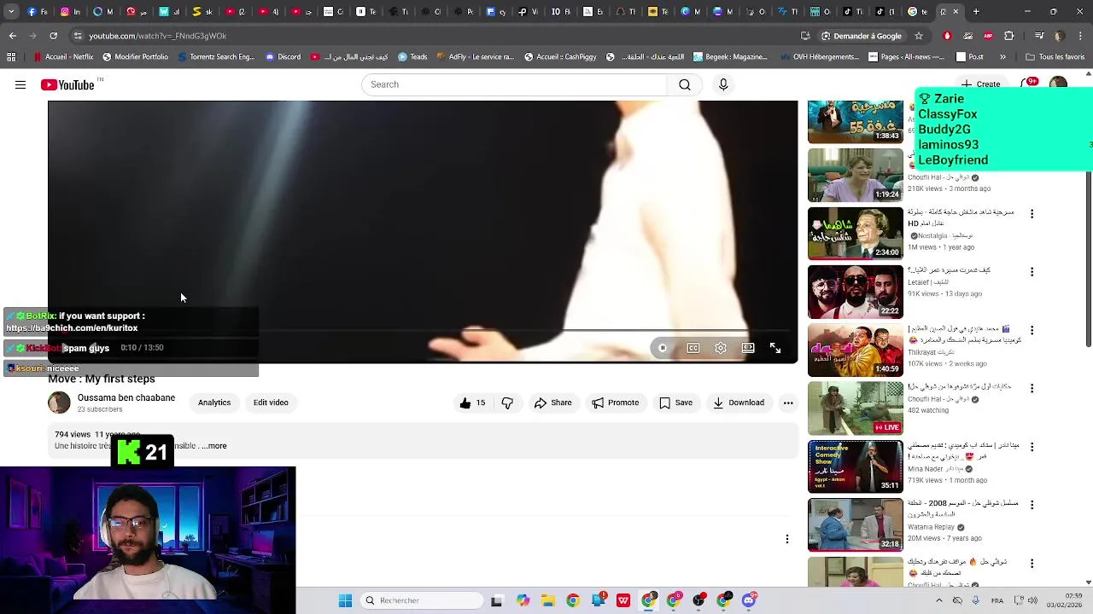1093x614 pixels.
Task: Share the video
Action: tap(552, 403)
